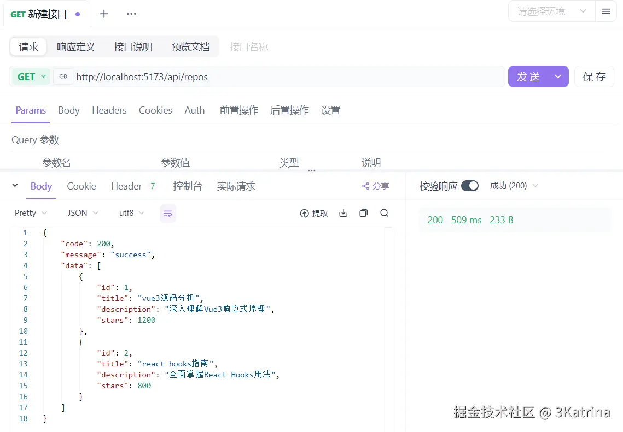Click the Query 参数 section label
Viewport: 623px width, 432px height.
(x=36, y=140)
